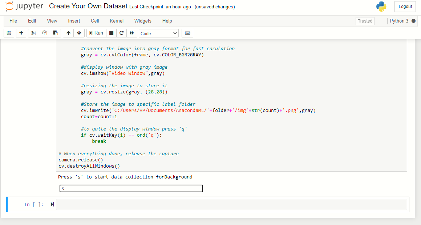Click the '#Store the image' comment
This screenshot has height=225, width=421.
click(138, 104)
